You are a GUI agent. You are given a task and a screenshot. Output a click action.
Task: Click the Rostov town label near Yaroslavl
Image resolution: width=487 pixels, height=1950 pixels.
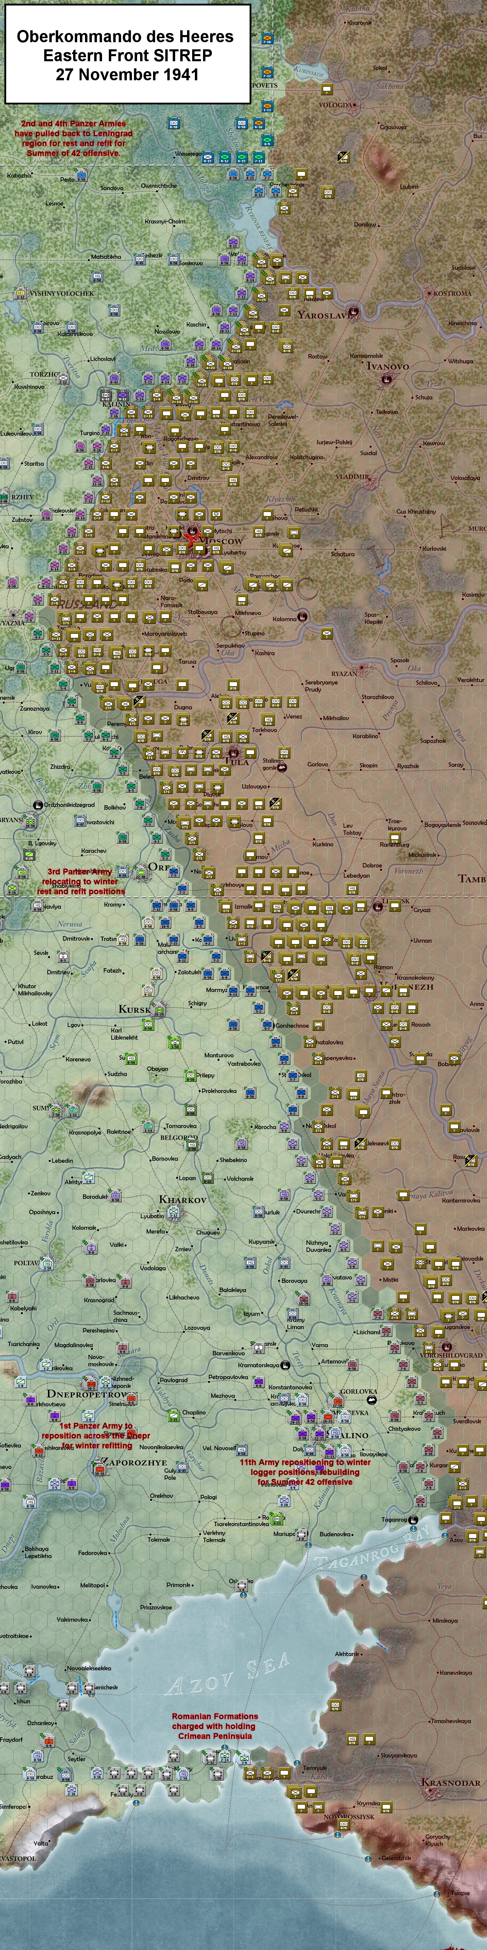318,356
